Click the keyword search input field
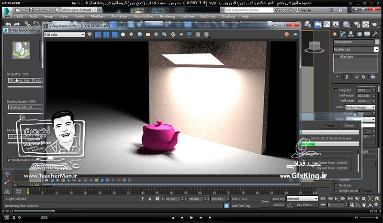The width and height of the screenshot is (383, 223). point(248,10)
